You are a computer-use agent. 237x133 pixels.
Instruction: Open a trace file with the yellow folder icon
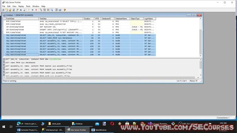click(10, 10)
